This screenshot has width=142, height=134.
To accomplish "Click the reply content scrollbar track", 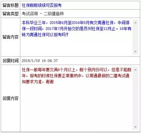I will [135, 98].
